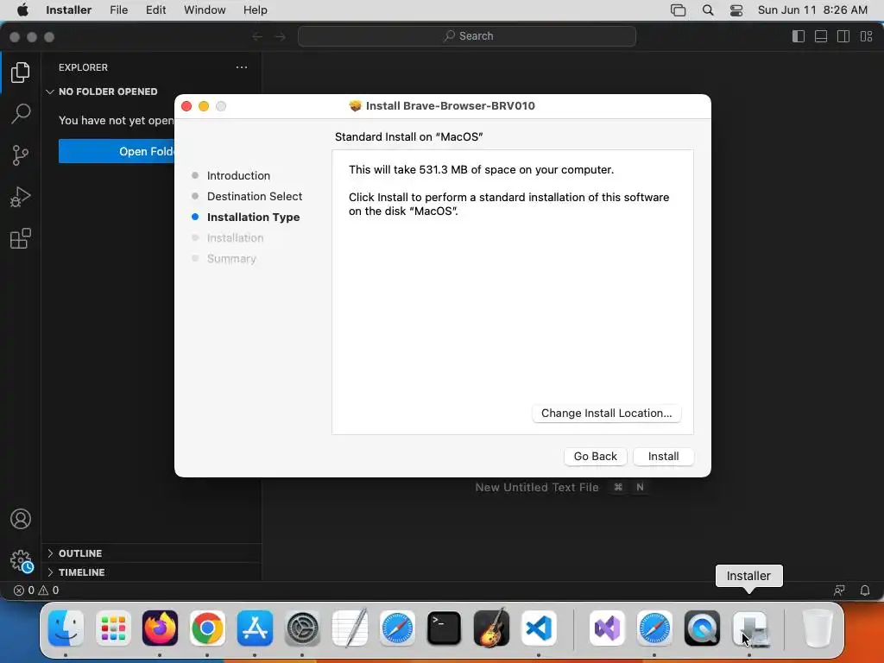Toggle secondary side bar layout icon
This screenshot has height=663, width=884.
click(843, 36)
